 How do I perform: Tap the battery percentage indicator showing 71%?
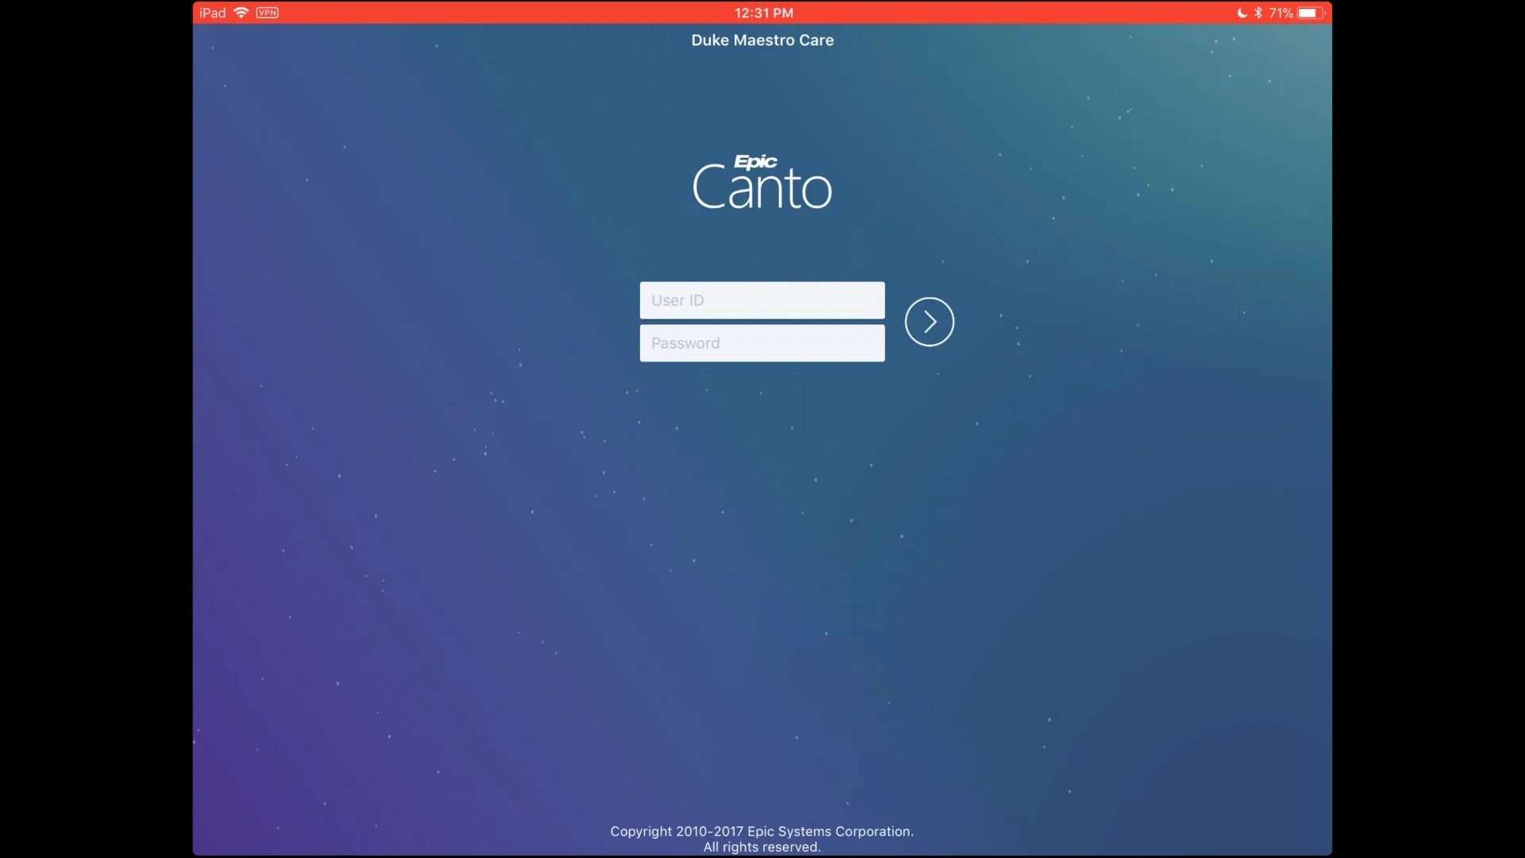[1281, 13]
